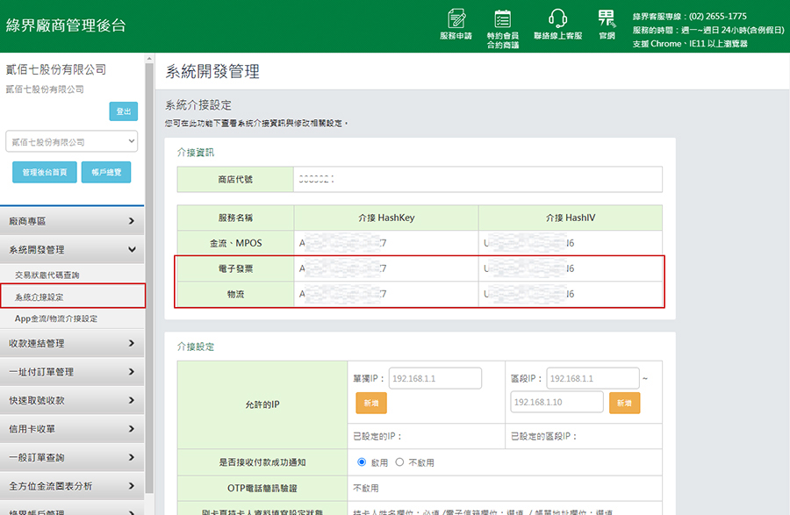Click the 單獨IP input field
The width and height of the screenshot is (790, 515).
pos(434,378)
